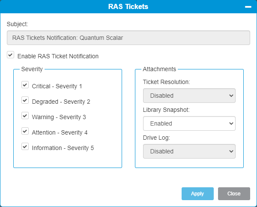
Task: Click the 'Enable RAS Ticket Notification' label text
Action: (58, 56)
